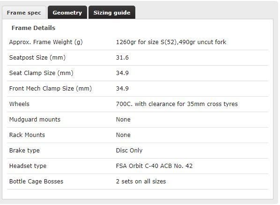Select the Disc Only brake value
This screenshot has height=205, width=280.
[x=129, y=151]
